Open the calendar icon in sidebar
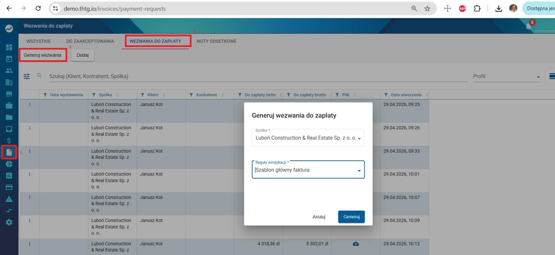Screen dimensions: 555x255 point(9,59)
